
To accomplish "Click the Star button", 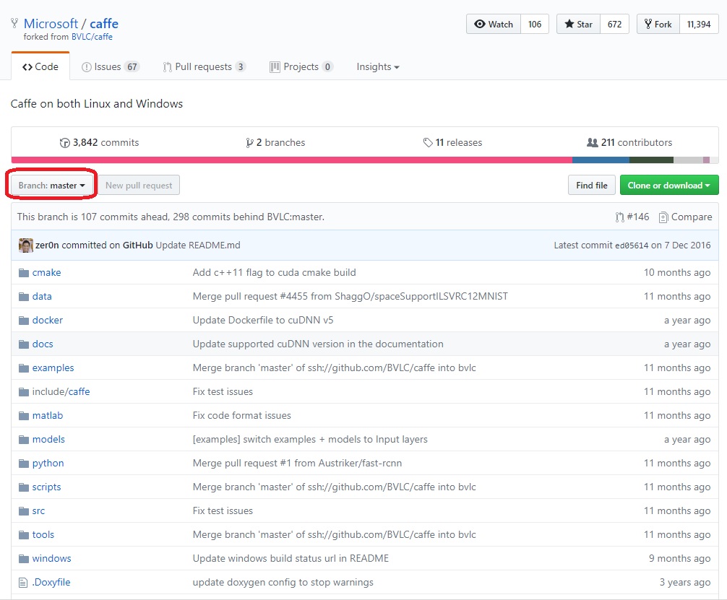I will [579, 24].
